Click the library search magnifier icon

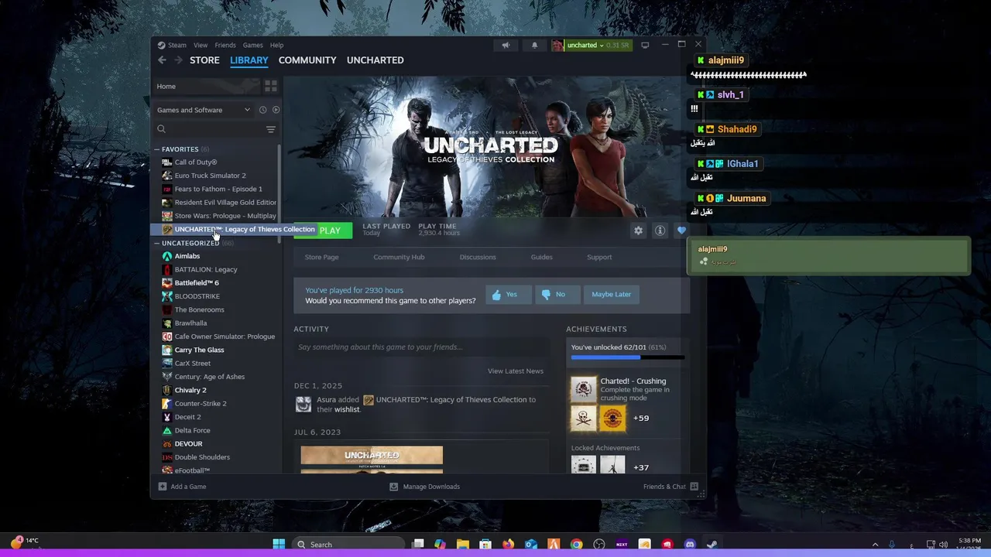[162, 129]
